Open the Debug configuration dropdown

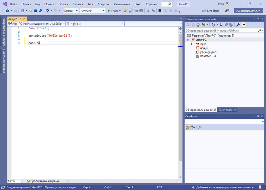coord(70,10)
